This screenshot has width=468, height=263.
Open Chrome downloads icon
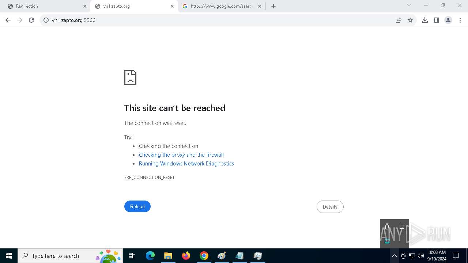click(x=425, y=20)
